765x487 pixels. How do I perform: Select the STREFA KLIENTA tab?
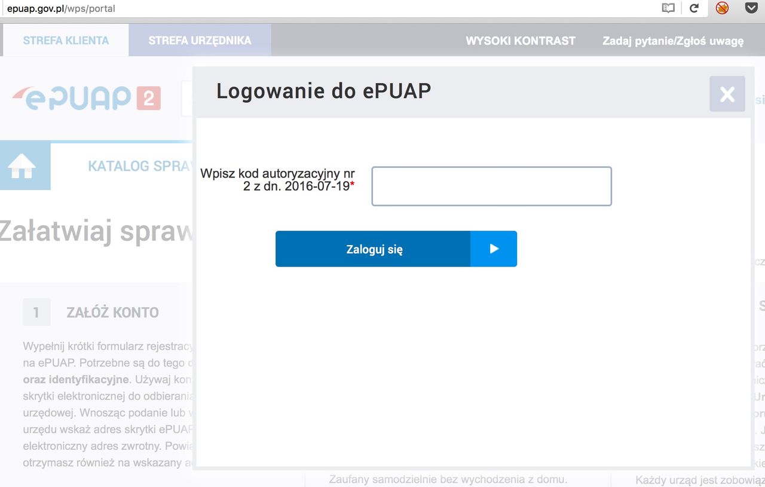tap(66, 40)
